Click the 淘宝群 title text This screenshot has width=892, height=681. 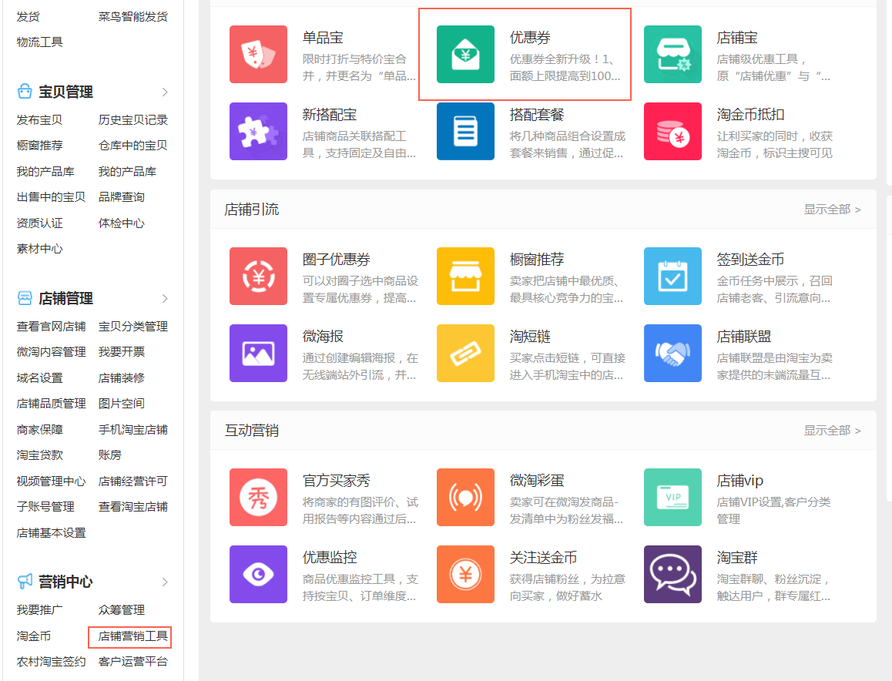(x=737, y=558)
